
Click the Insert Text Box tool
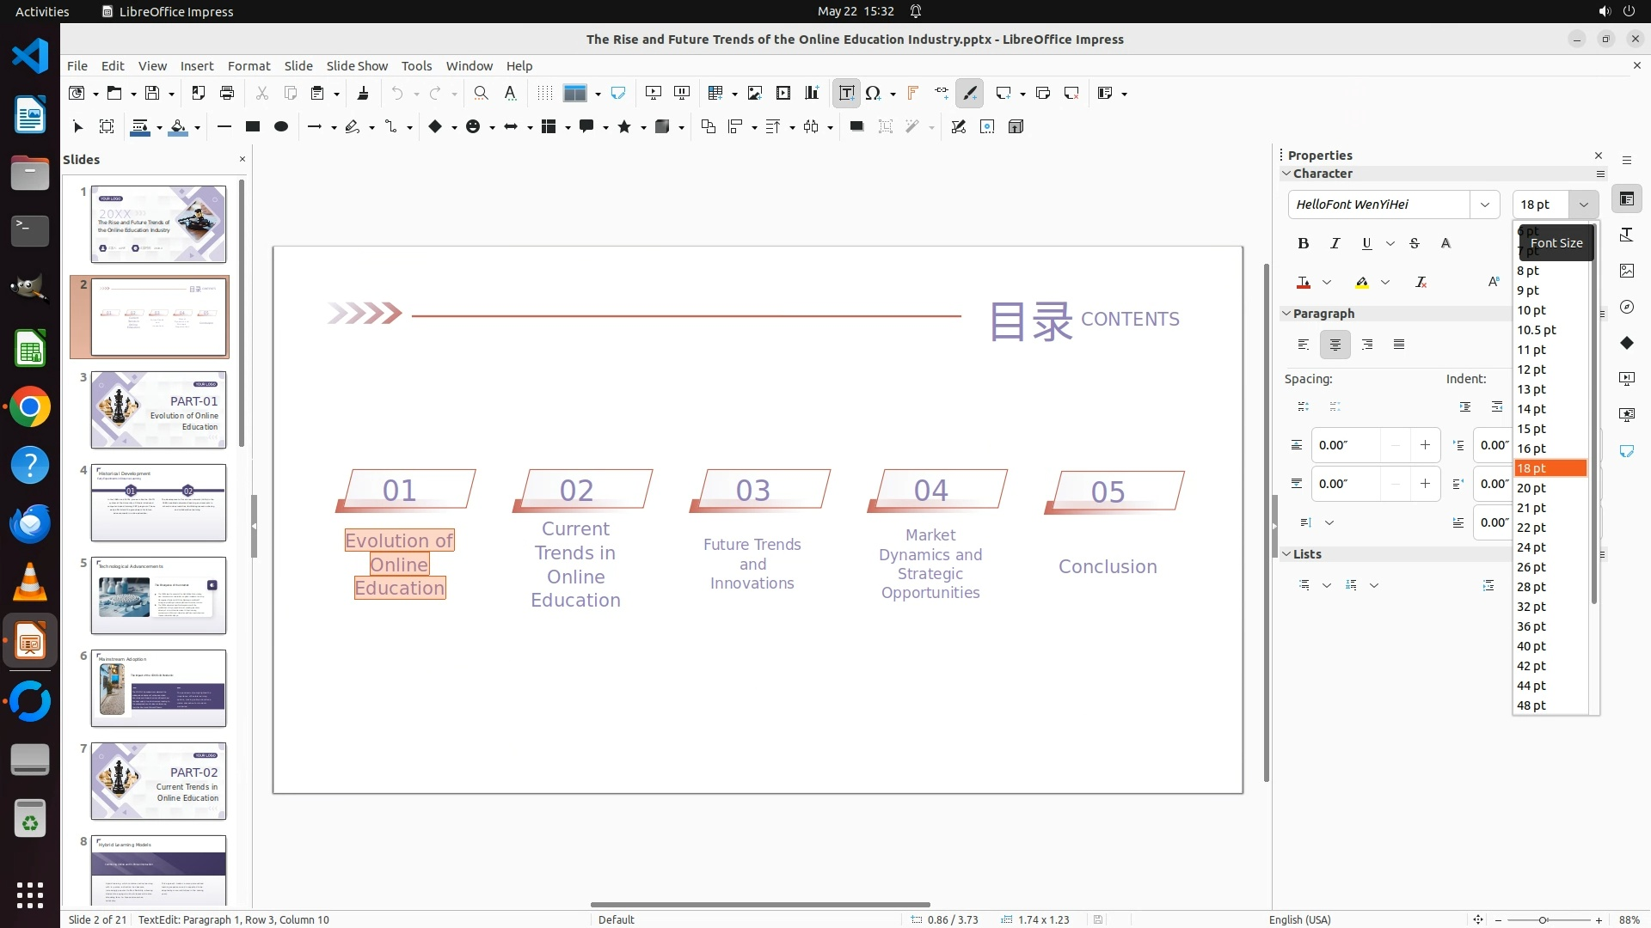click(x=846, y=94)
